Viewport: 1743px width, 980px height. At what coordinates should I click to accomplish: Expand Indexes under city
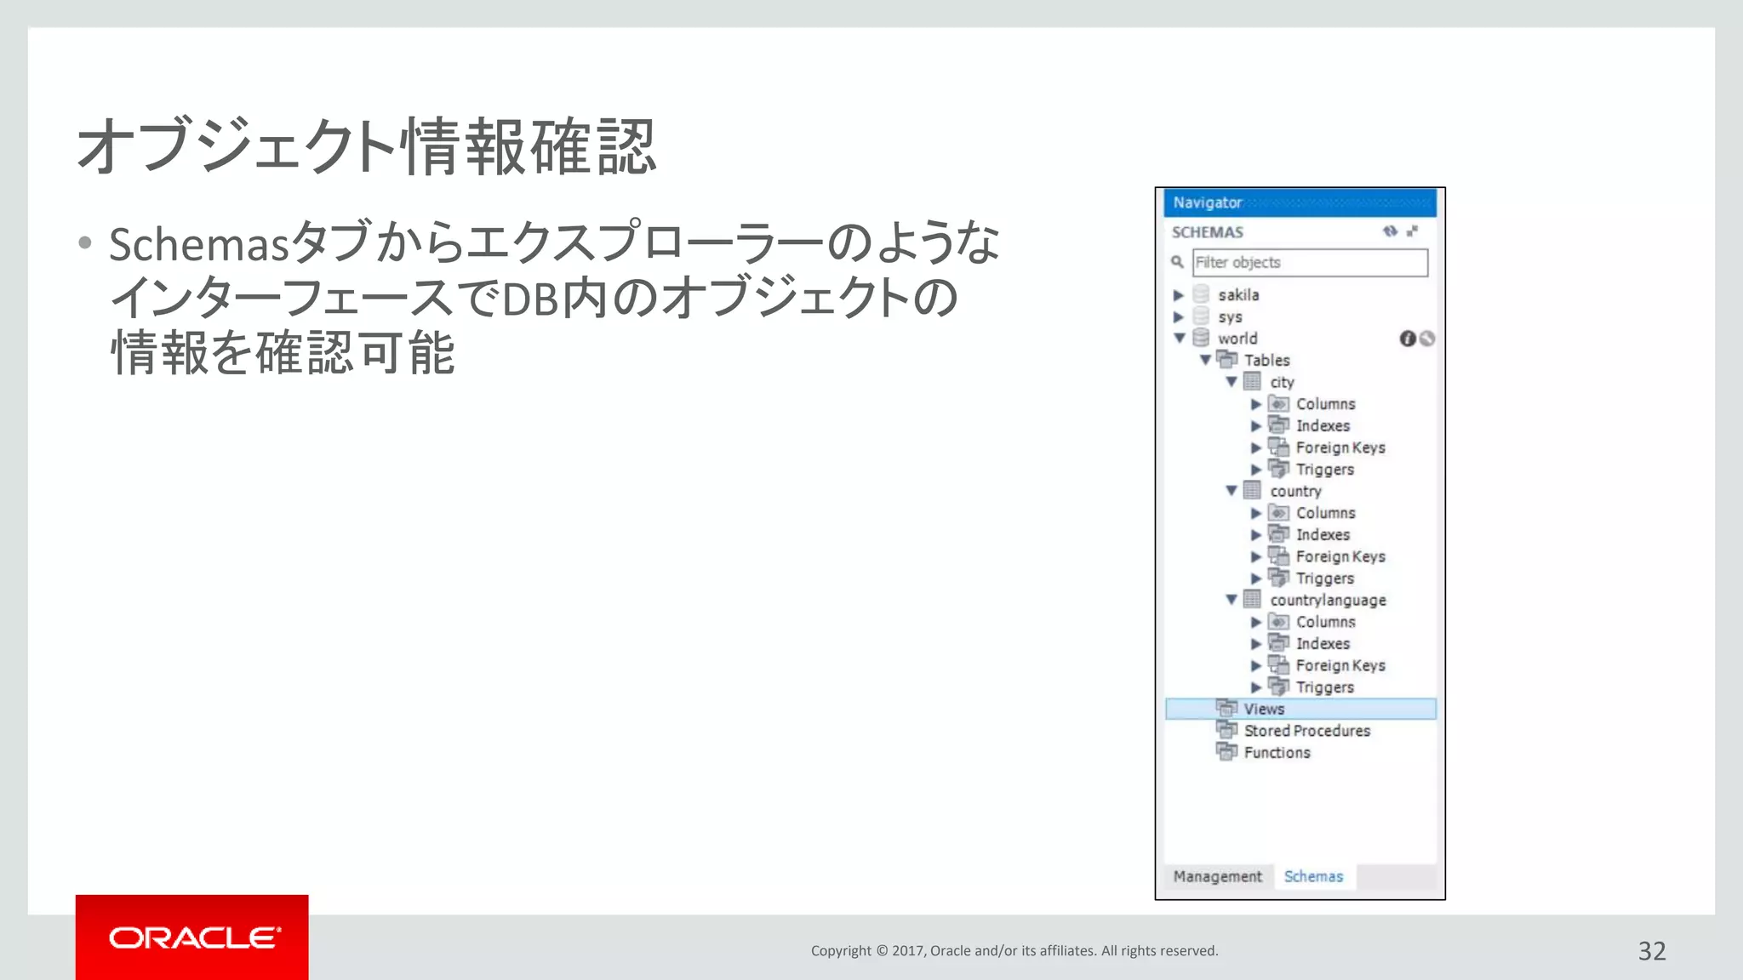[1256, 426]
